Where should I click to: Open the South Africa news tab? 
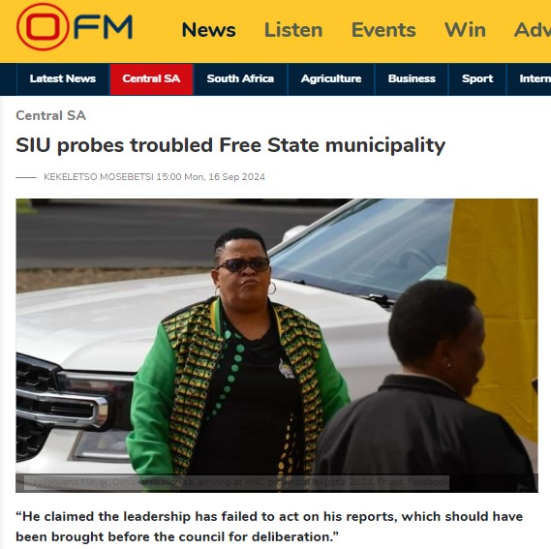click(240, 78)
